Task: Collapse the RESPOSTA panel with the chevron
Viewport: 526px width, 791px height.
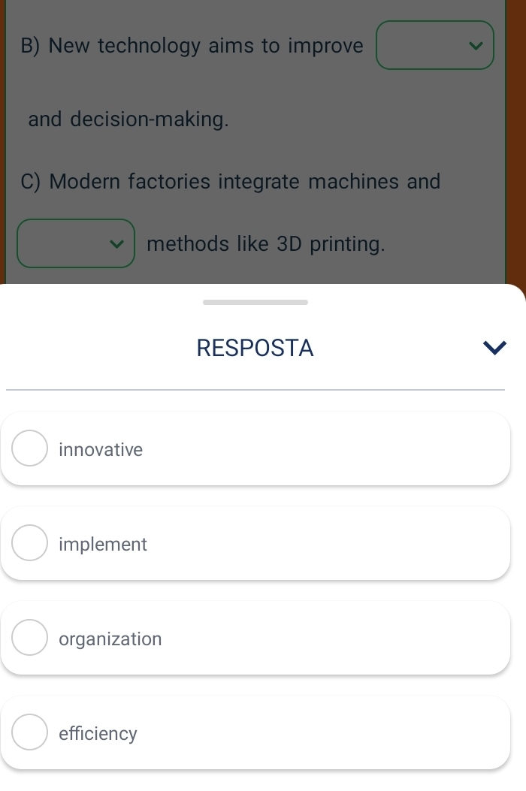Action: pyautogui.click(x=494, y=347)
